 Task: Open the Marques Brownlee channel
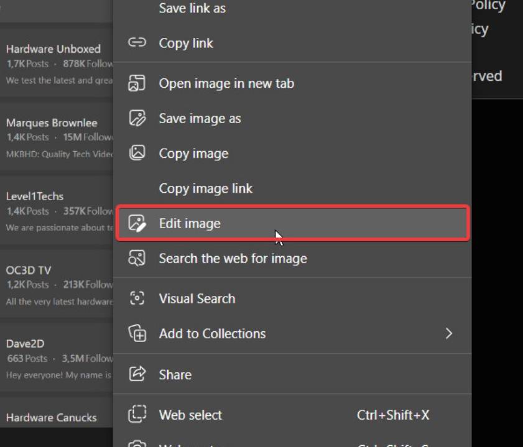pyautogui.click(x=52, y=123)
